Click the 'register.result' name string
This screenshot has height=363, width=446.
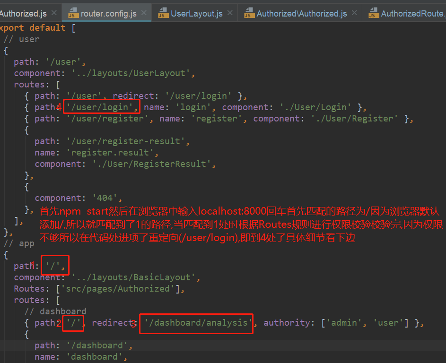tap(110, 153)
